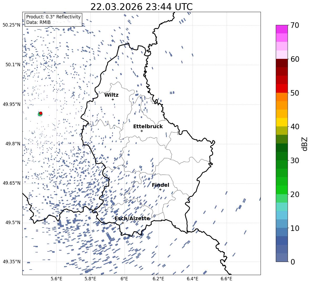Click the Esch/Alzette station cross marker
This screenshot has width=311, height=284.
coord(123,223)
